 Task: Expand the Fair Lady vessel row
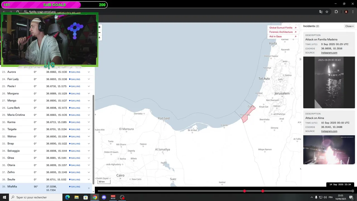pos(89,79)
